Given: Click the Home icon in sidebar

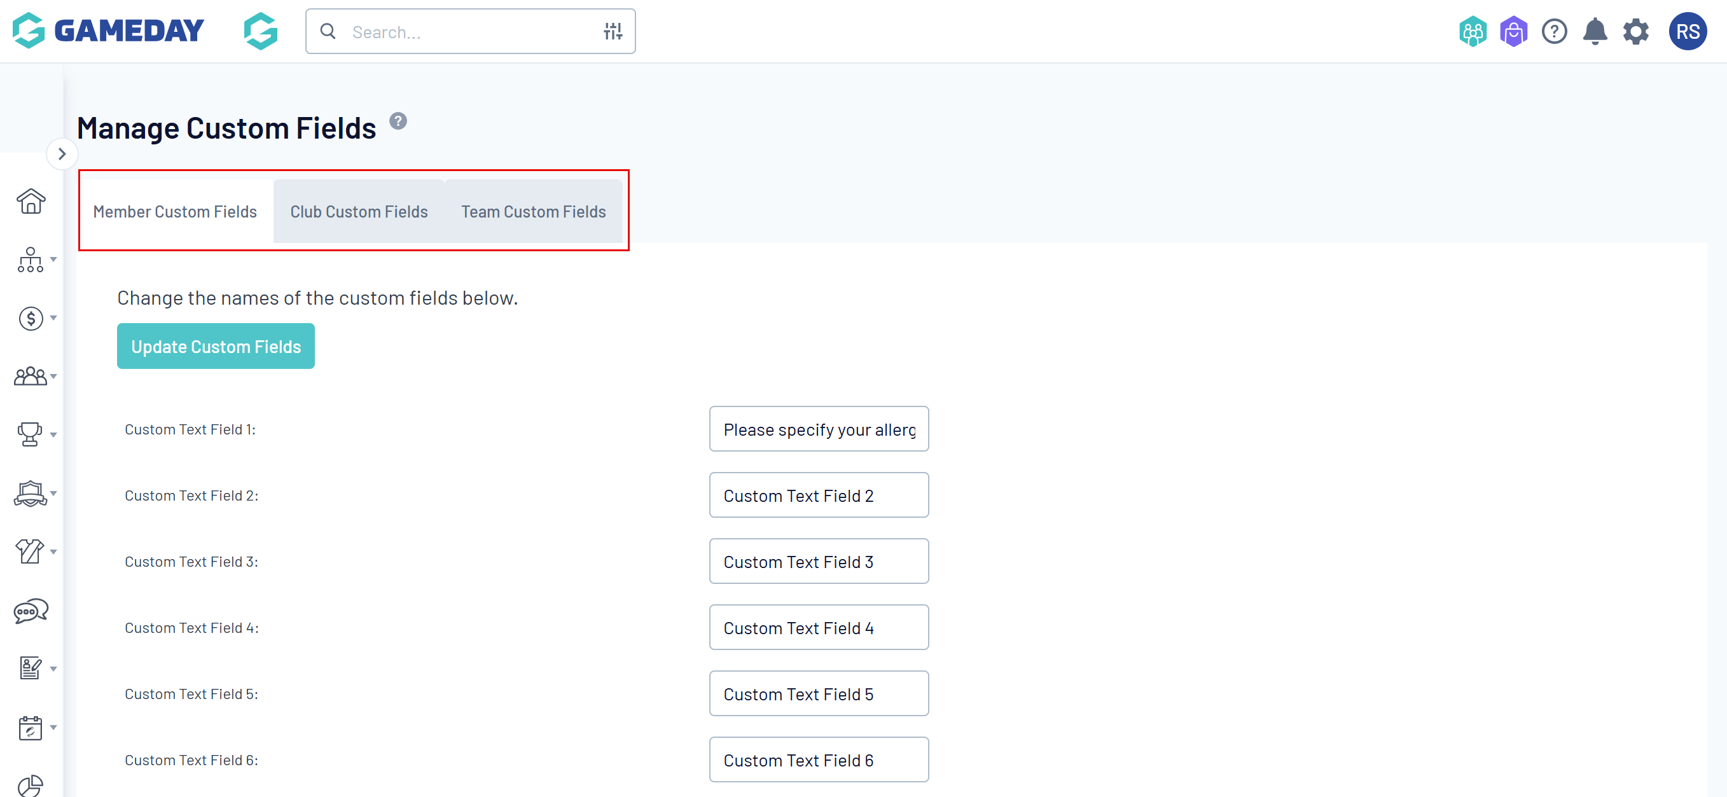Looking at the screenshot, I should coord(31,201).
